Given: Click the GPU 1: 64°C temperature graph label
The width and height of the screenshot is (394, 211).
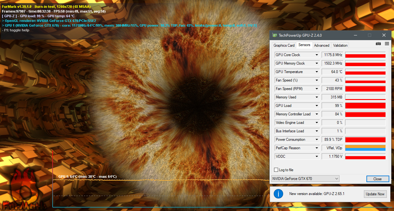Looking at the screenshot, I should pyautogui.click(x=87, y=177).
